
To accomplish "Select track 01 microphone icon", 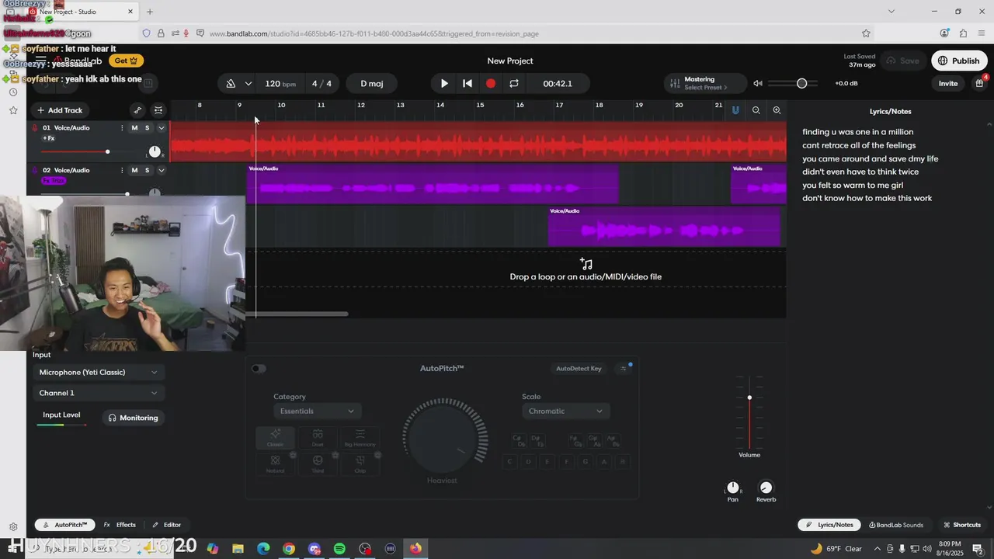I will [35, 128].
